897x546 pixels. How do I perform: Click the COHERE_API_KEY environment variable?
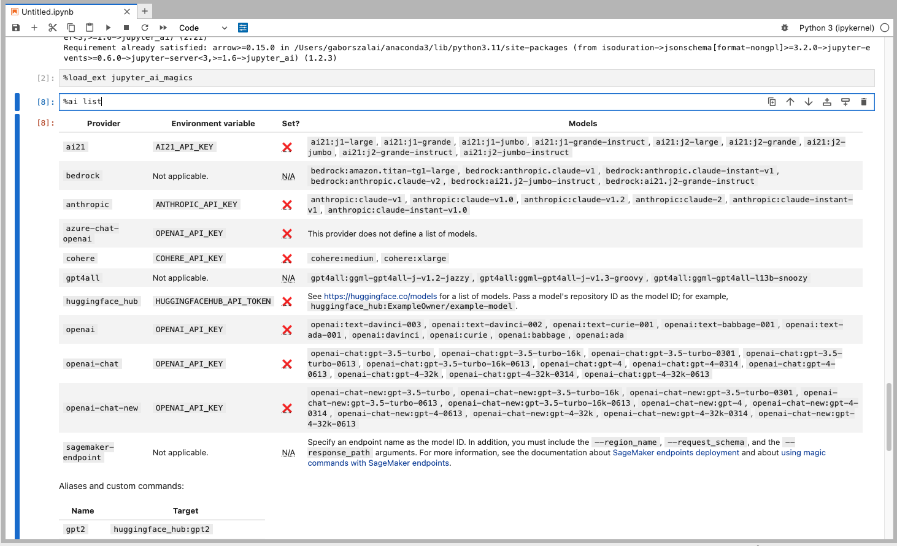190,259
